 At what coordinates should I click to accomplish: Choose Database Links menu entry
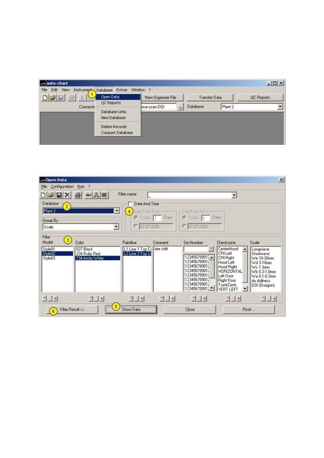pyautogui.click(x=118, y=112)
